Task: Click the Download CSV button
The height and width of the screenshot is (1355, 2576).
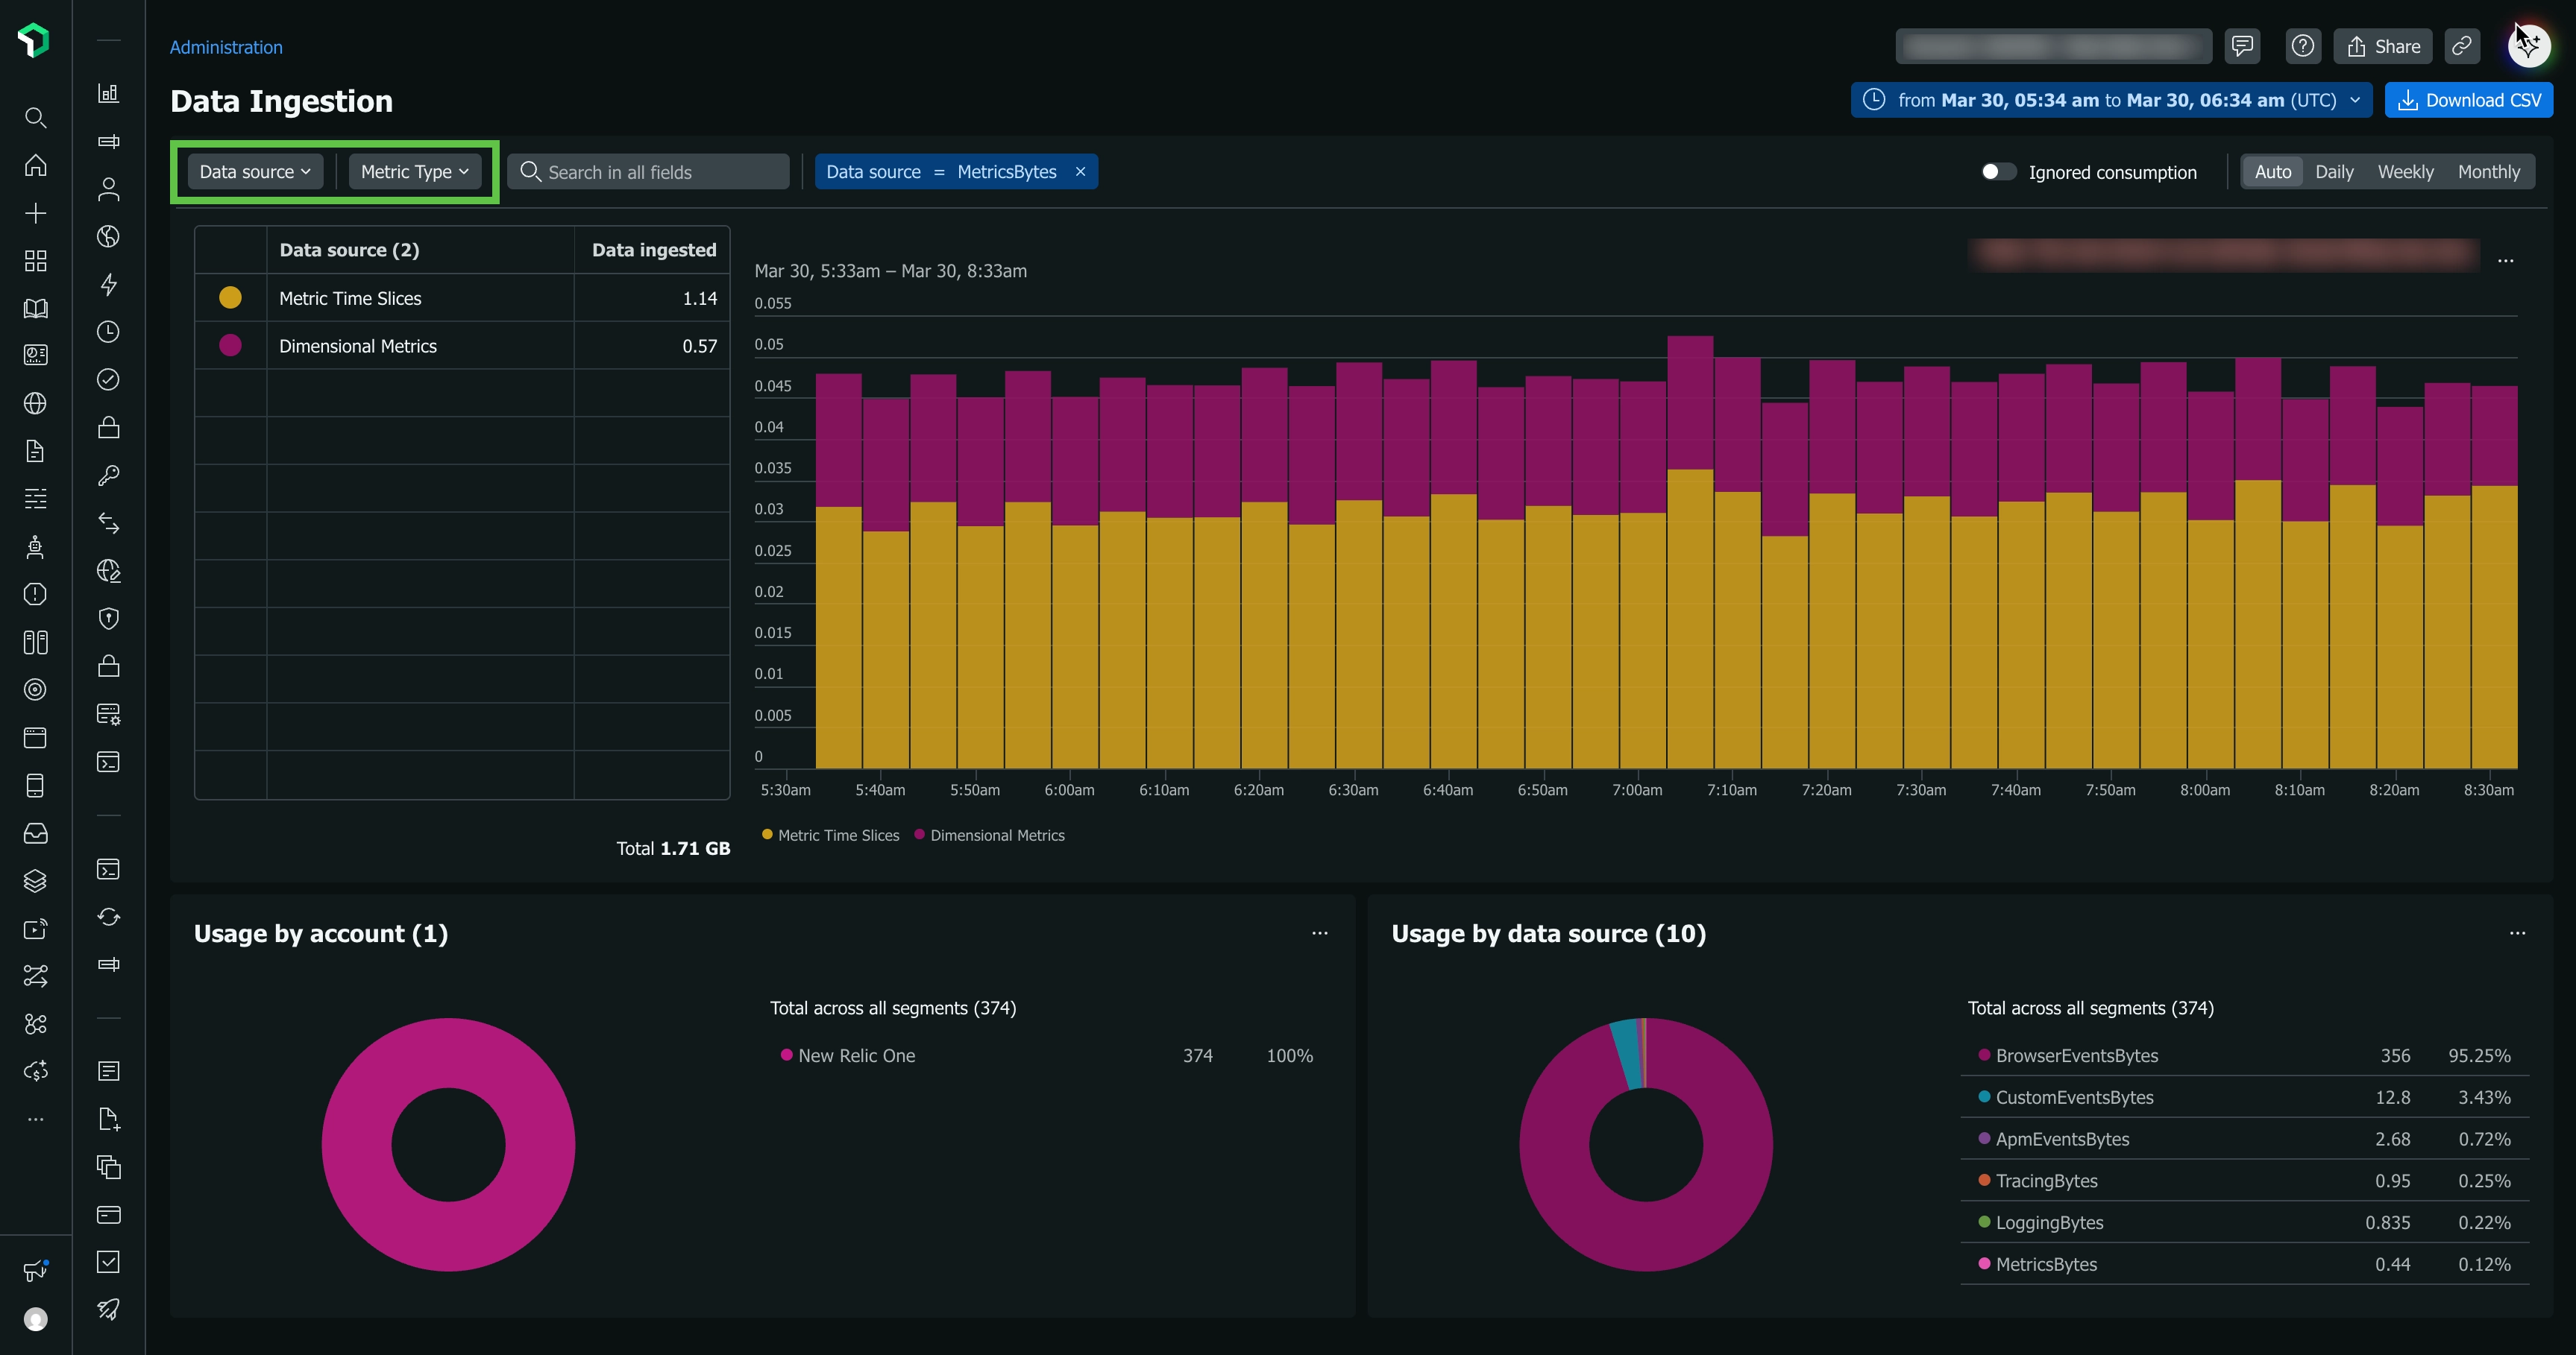Action: [x=2468, y=100]
